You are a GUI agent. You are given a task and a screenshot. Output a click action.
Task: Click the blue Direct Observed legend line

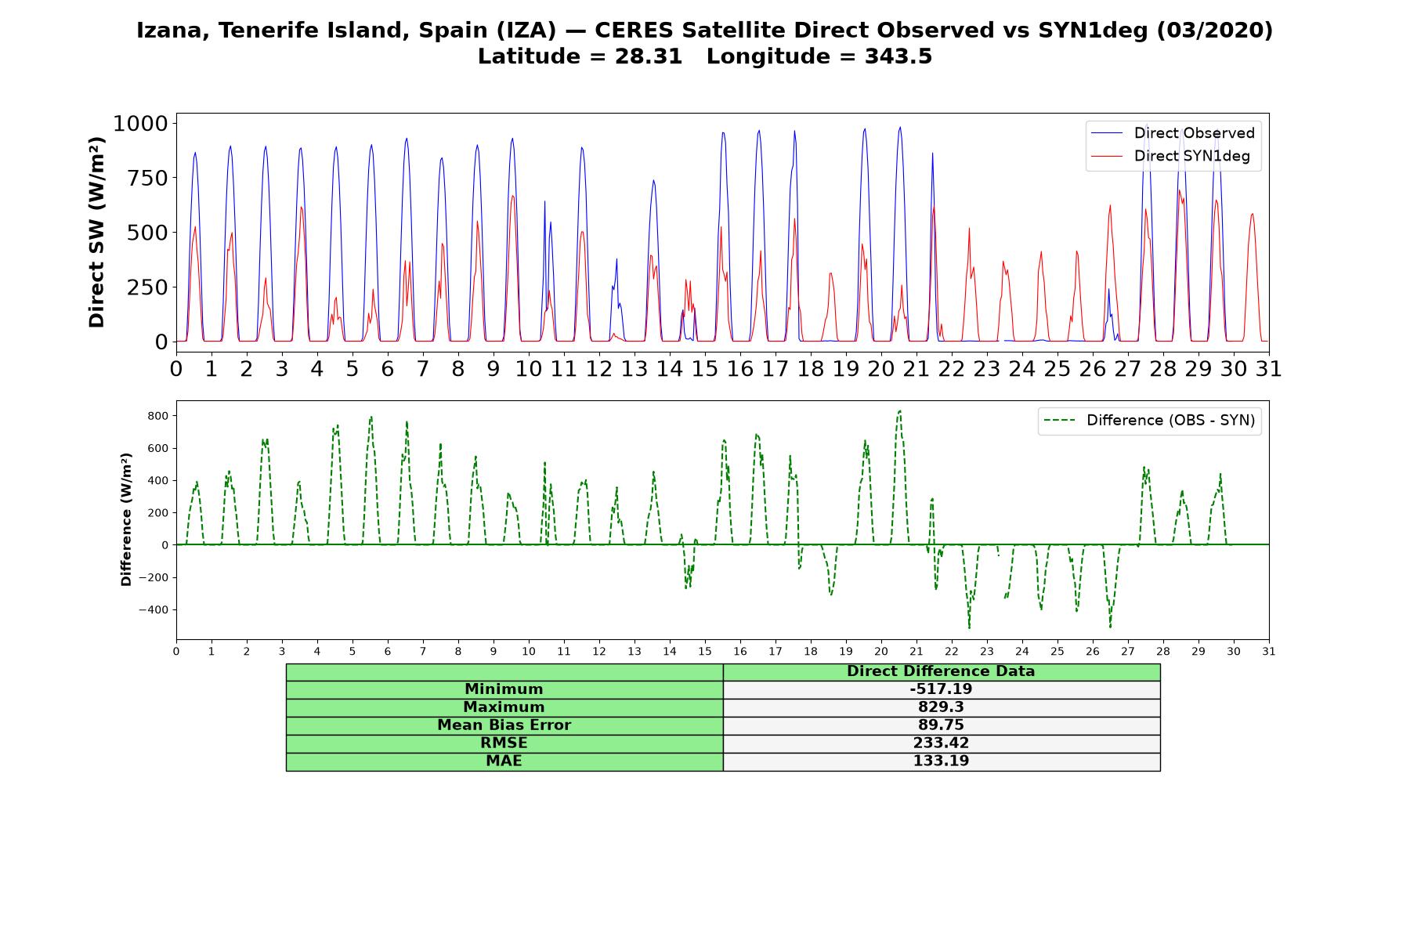(1107, 133)
